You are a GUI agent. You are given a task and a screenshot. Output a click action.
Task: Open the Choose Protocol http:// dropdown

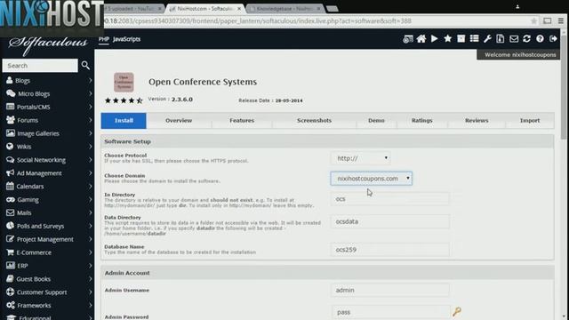point(361,158)
